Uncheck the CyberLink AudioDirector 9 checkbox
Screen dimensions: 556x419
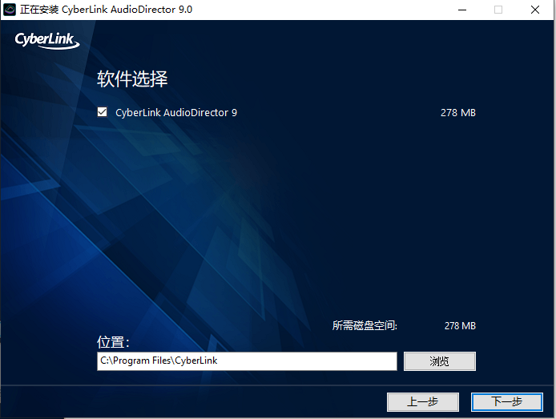[102, 112]
